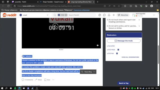Open the browser split screen icon
This screenshot has height=90, width=160.
tap(131, 6)
